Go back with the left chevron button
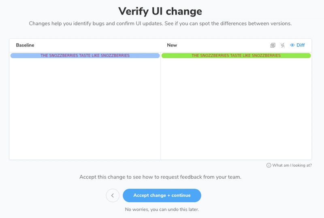Screen dimensions: 324x218 coord(113,195)
